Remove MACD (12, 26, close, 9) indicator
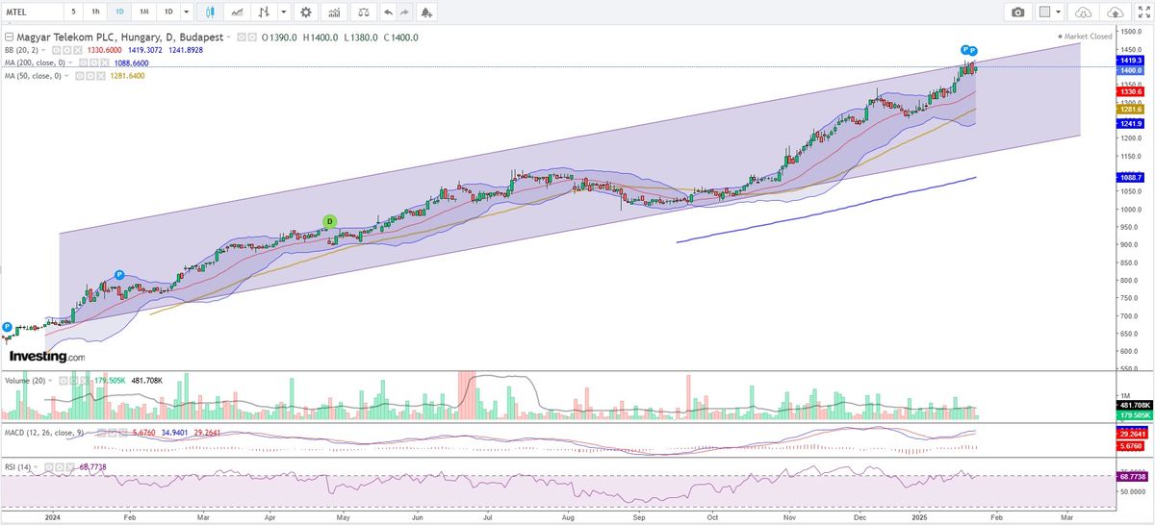Screen dimensions: 1155x525 (123, 433)
